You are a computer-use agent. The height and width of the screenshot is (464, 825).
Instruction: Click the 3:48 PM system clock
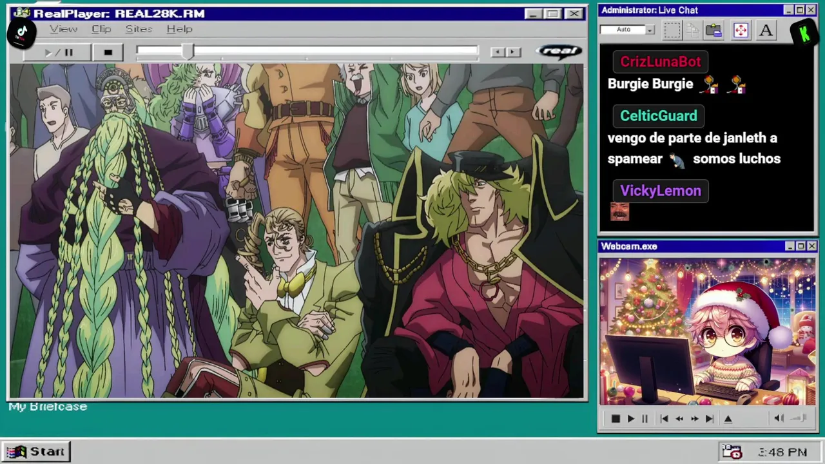[782, 452]
